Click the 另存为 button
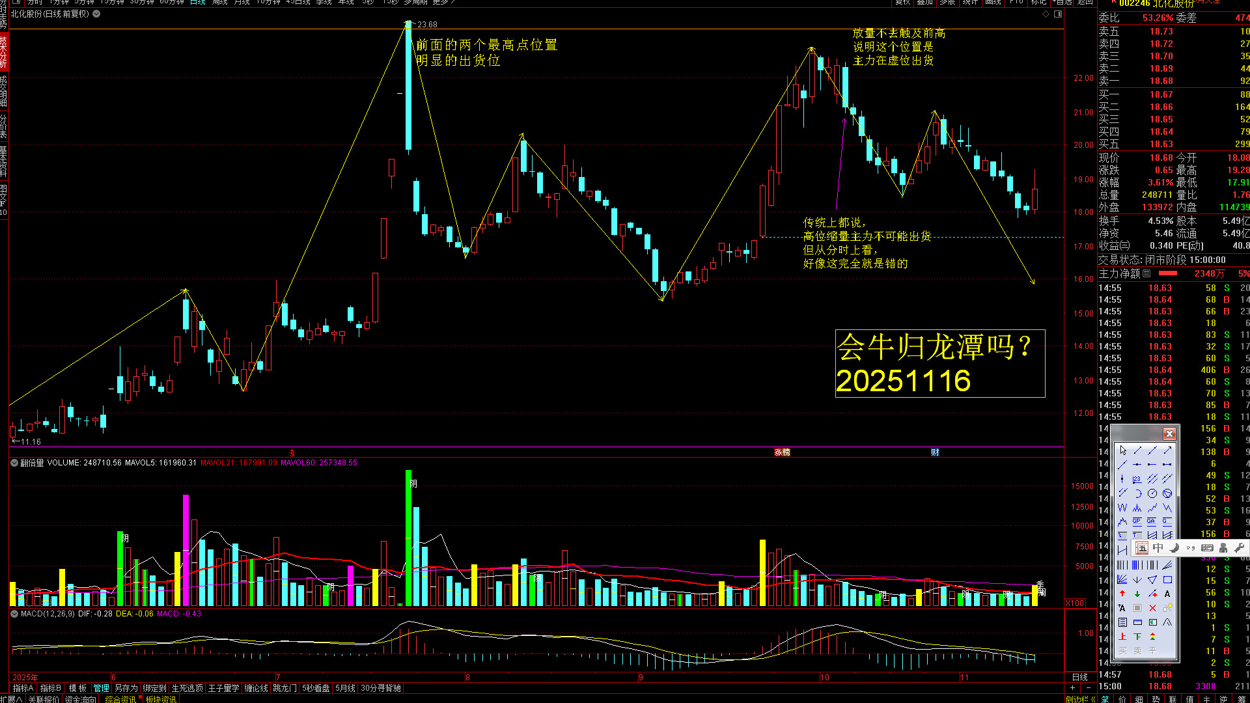 point(126,688)
